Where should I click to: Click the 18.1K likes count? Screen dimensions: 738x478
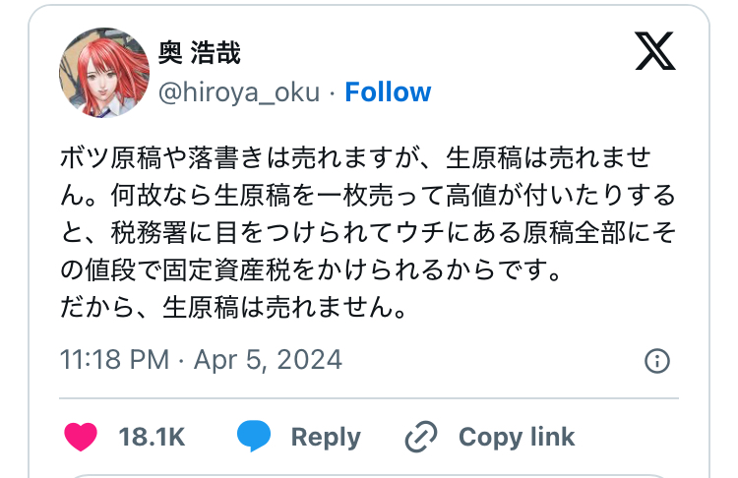point(152,437)
